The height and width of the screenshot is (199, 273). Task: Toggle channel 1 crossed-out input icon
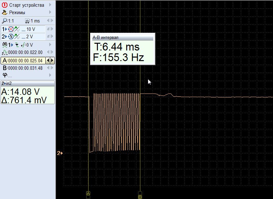(x=11, y=29)
